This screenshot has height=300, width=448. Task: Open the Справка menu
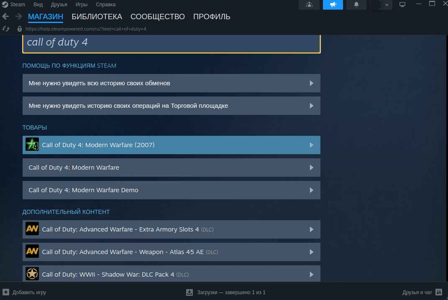(x=106, y=5)
